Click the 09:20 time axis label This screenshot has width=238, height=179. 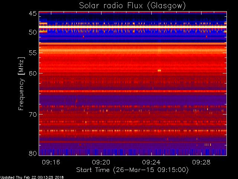click(x=101, y=162)
